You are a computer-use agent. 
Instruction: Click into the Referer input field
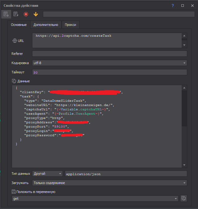click(109, 54)
